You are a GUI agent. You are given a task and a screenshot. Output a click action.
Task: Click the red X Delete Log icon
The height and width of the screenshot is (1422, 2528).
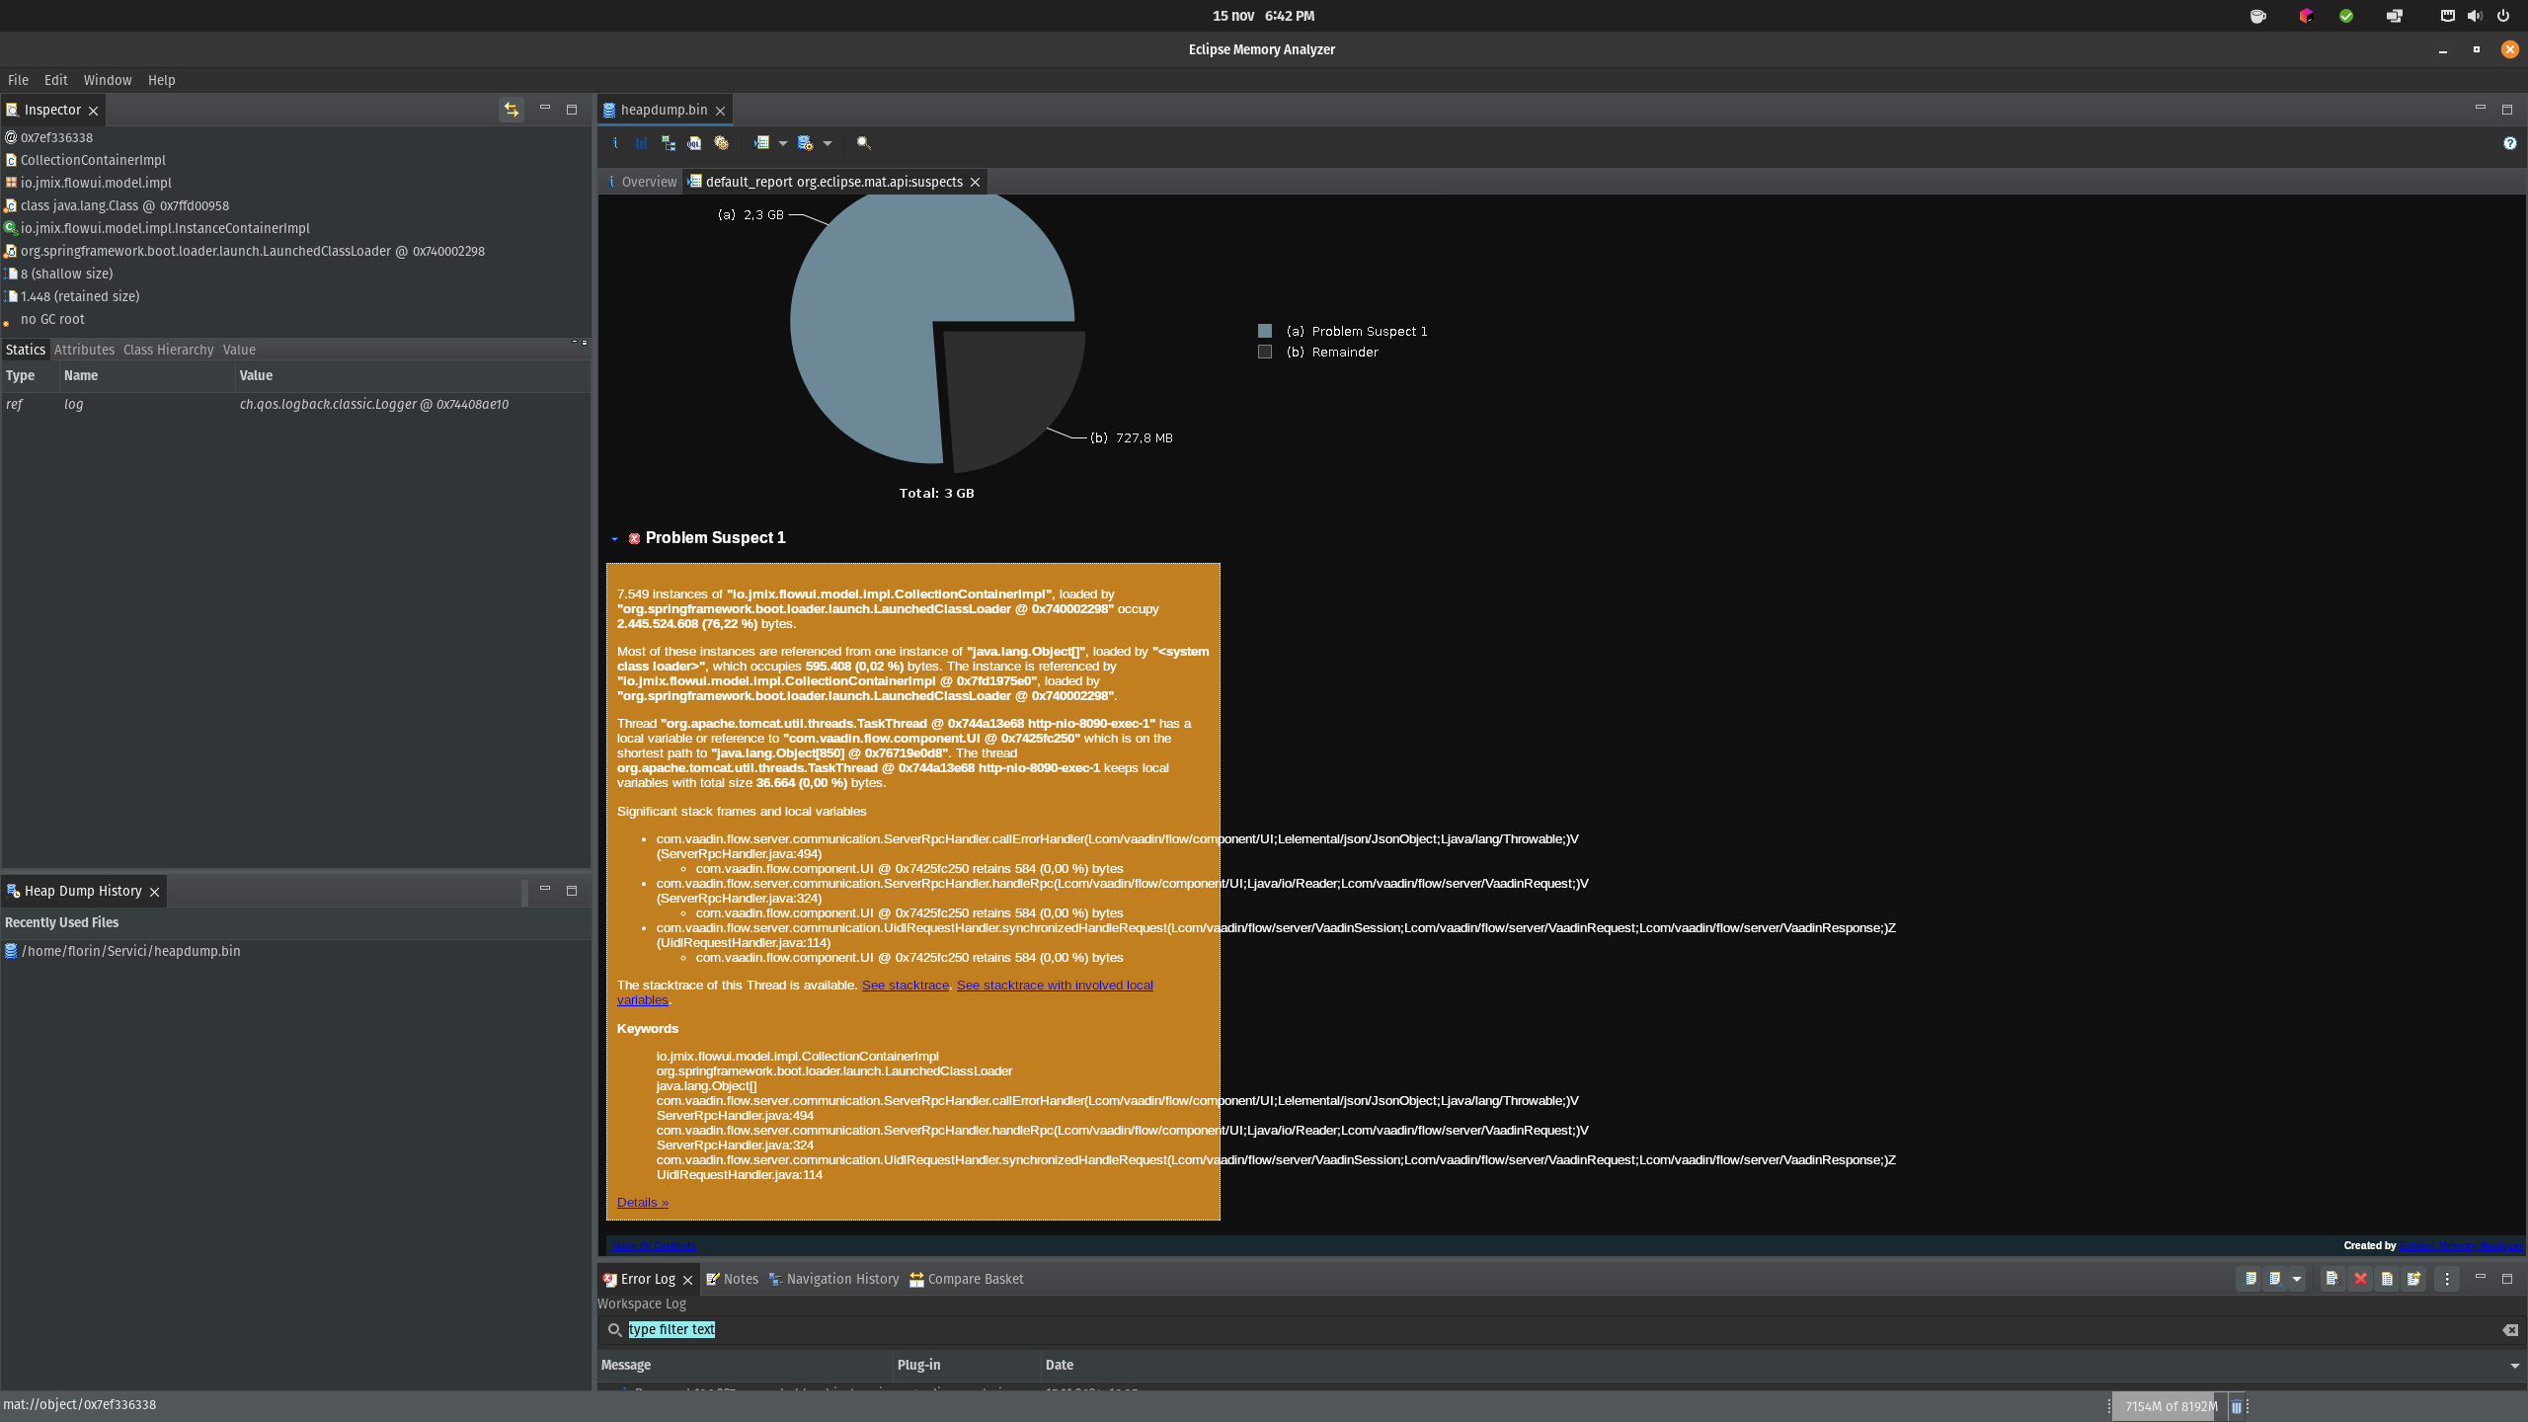coord(2360,1279)
